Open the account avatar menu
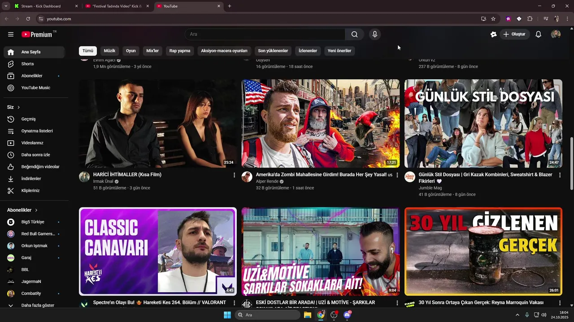 point(556,34)
